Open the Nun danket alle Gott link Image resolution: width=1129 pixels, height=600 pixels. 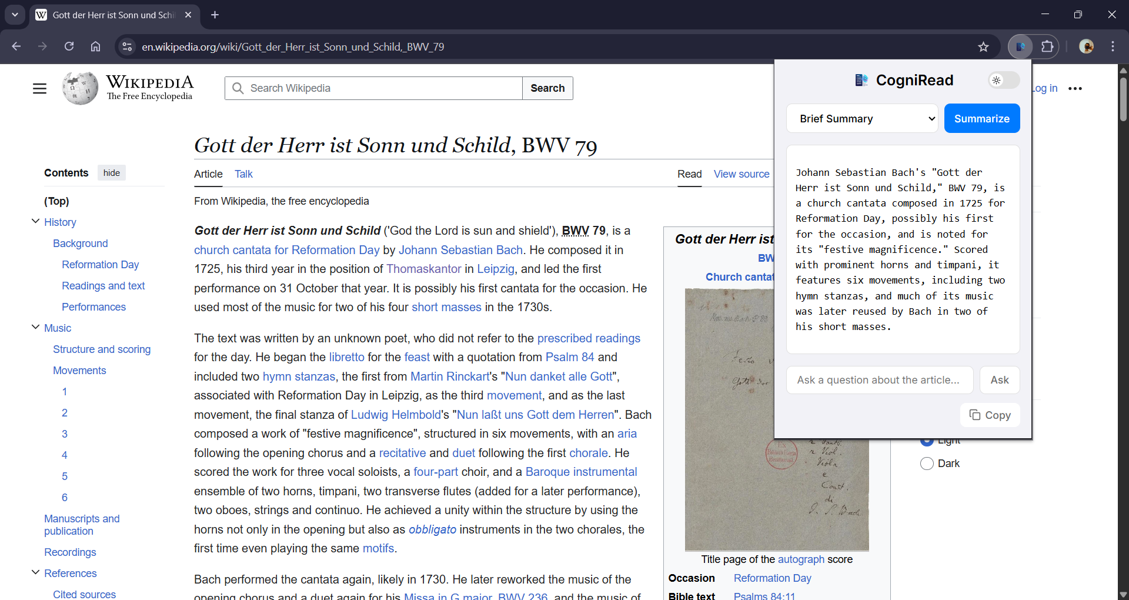[x=559, y=376]
